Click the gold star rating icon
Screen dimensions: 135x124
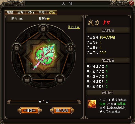(48, 19)
